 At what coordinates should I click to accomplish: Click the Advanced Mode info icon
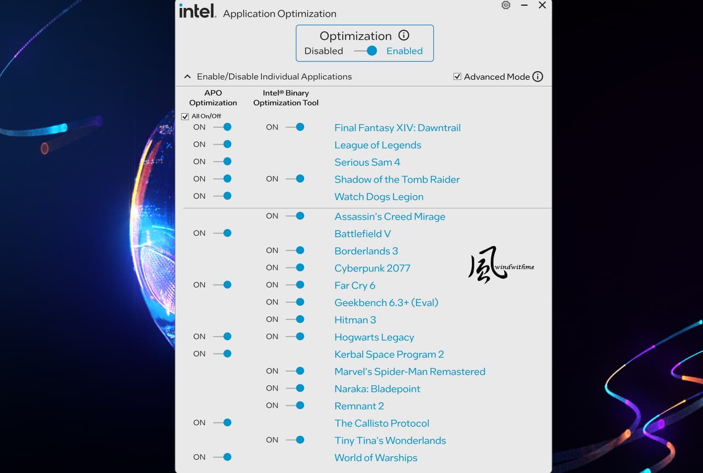coord(538,77)
